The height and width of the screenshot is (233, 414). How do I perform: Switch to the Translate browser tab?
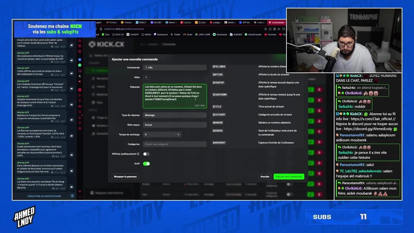click(126, 23)
